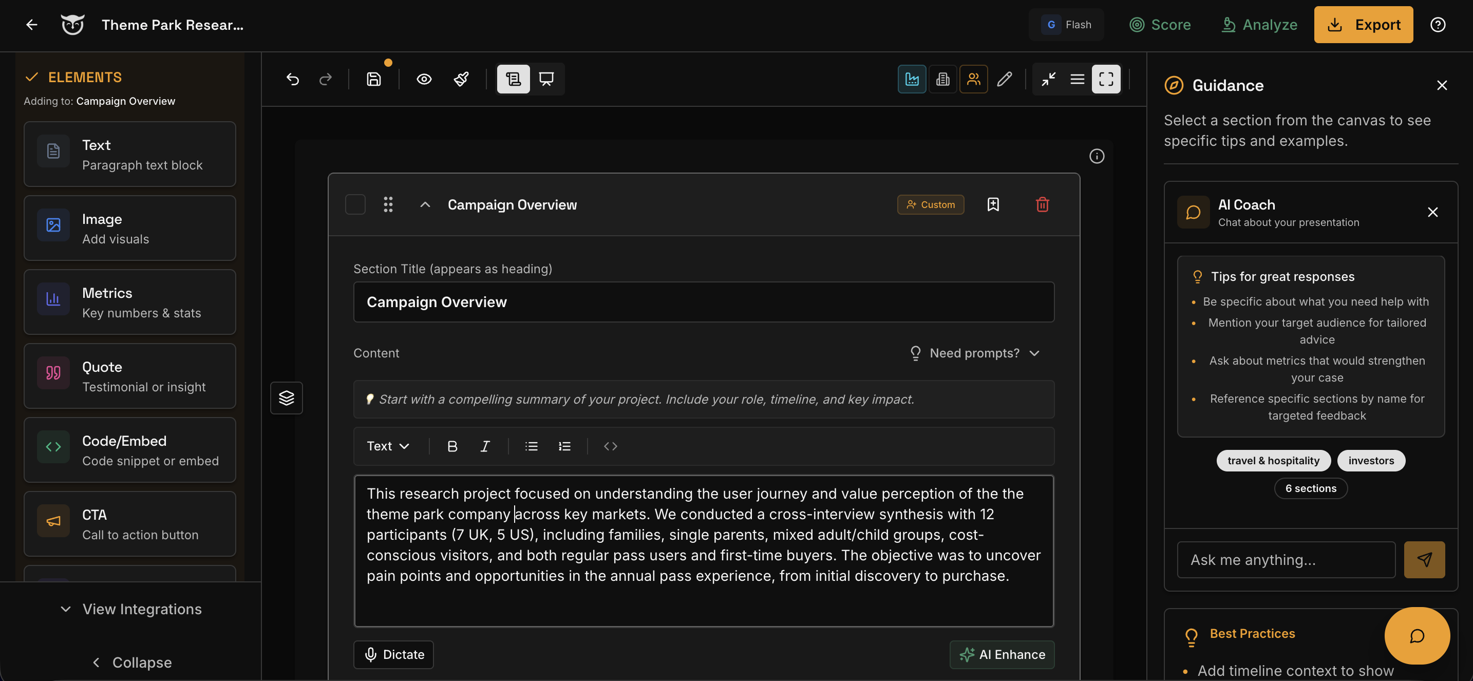1473x681 pixels.
Task: Open theme styling with the paintbrush icon
Action: (461, 79)
